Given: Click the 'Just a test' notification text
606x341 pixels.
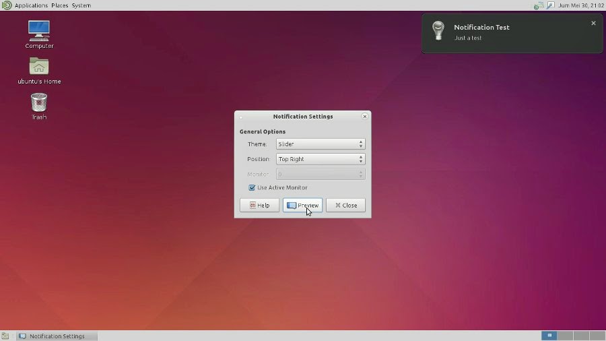Looking at the screenshot, I should (468, 38).
